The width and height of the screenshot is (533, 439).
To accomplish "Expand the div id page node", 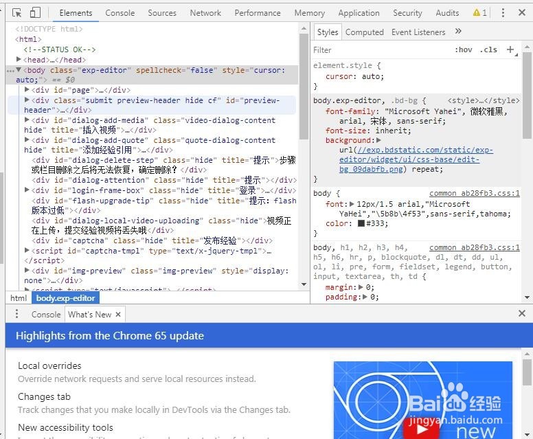I will coord(27,90).
